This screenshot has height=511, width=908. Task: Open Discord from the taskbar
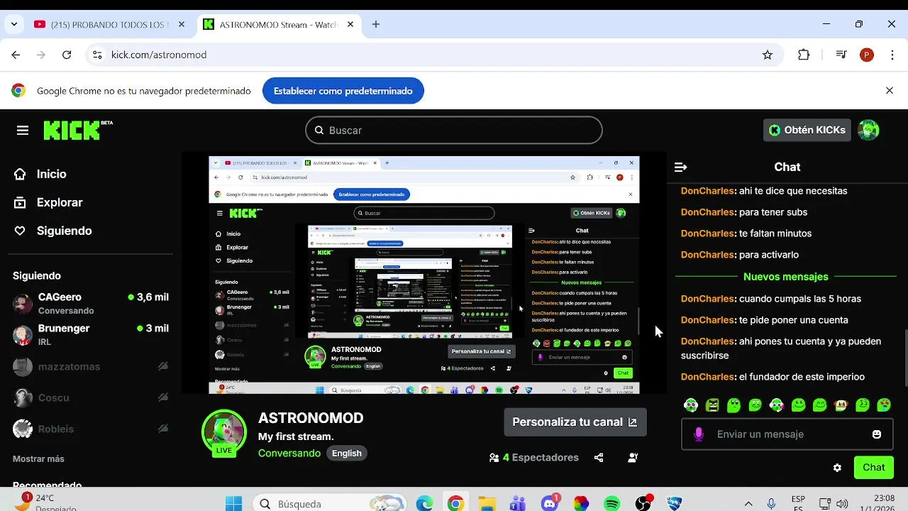coord(550,504)
